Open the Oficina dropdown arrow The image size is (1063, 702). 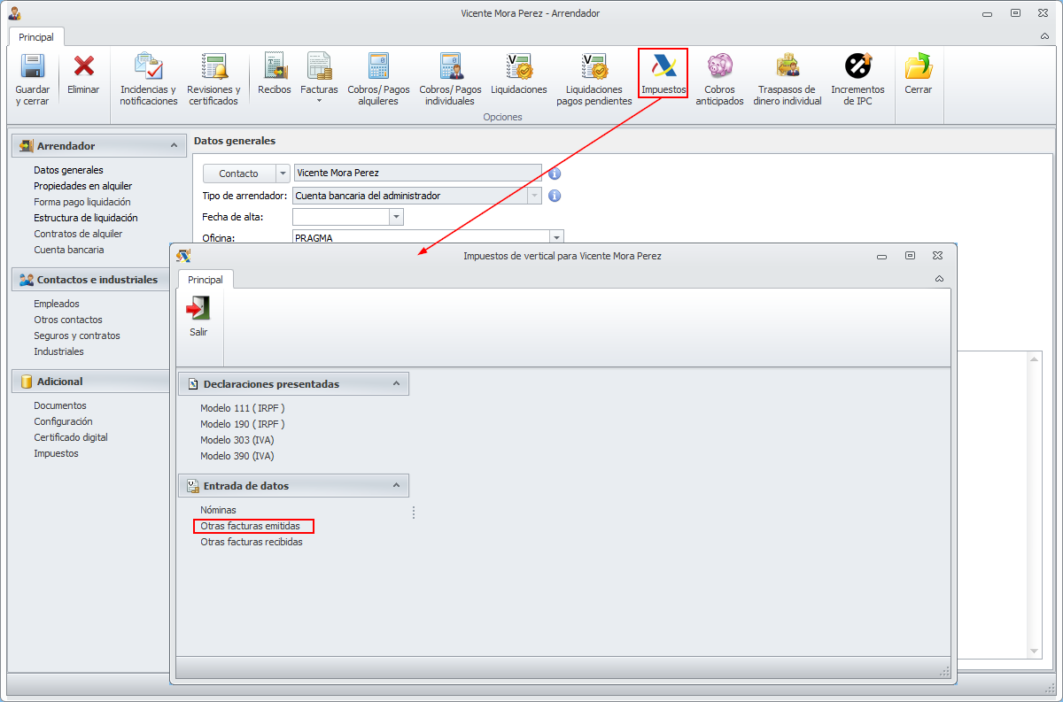point(556,238)
